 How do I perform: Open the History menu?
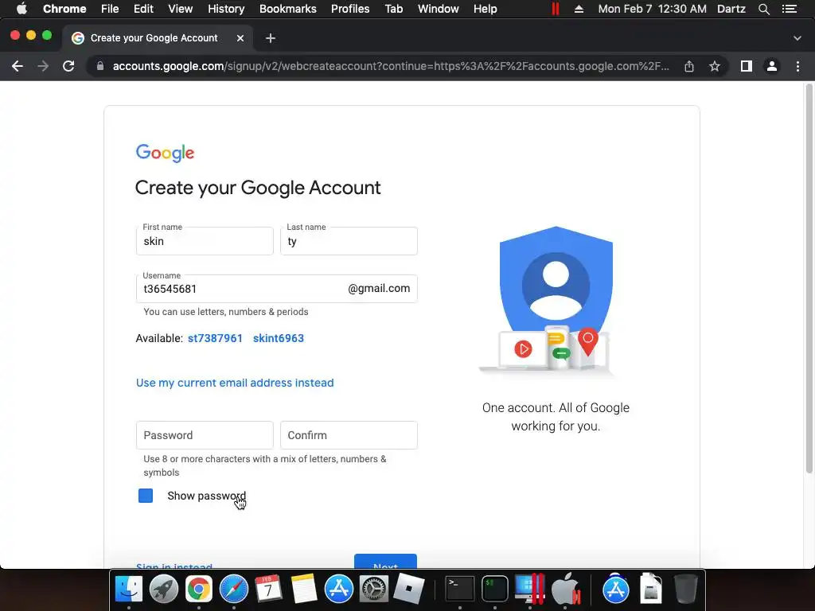tap(226, 9)
